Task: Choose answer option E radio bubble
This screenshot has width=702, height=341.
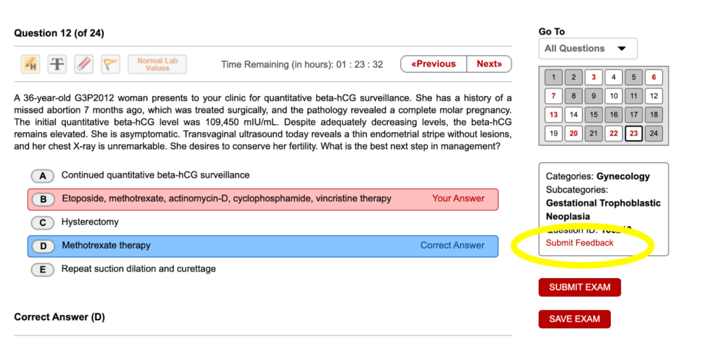Action: pyautogui.click(x=43, y=270)
